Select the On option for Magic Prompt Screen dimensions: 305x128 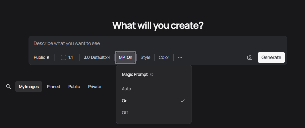[125, 101]
